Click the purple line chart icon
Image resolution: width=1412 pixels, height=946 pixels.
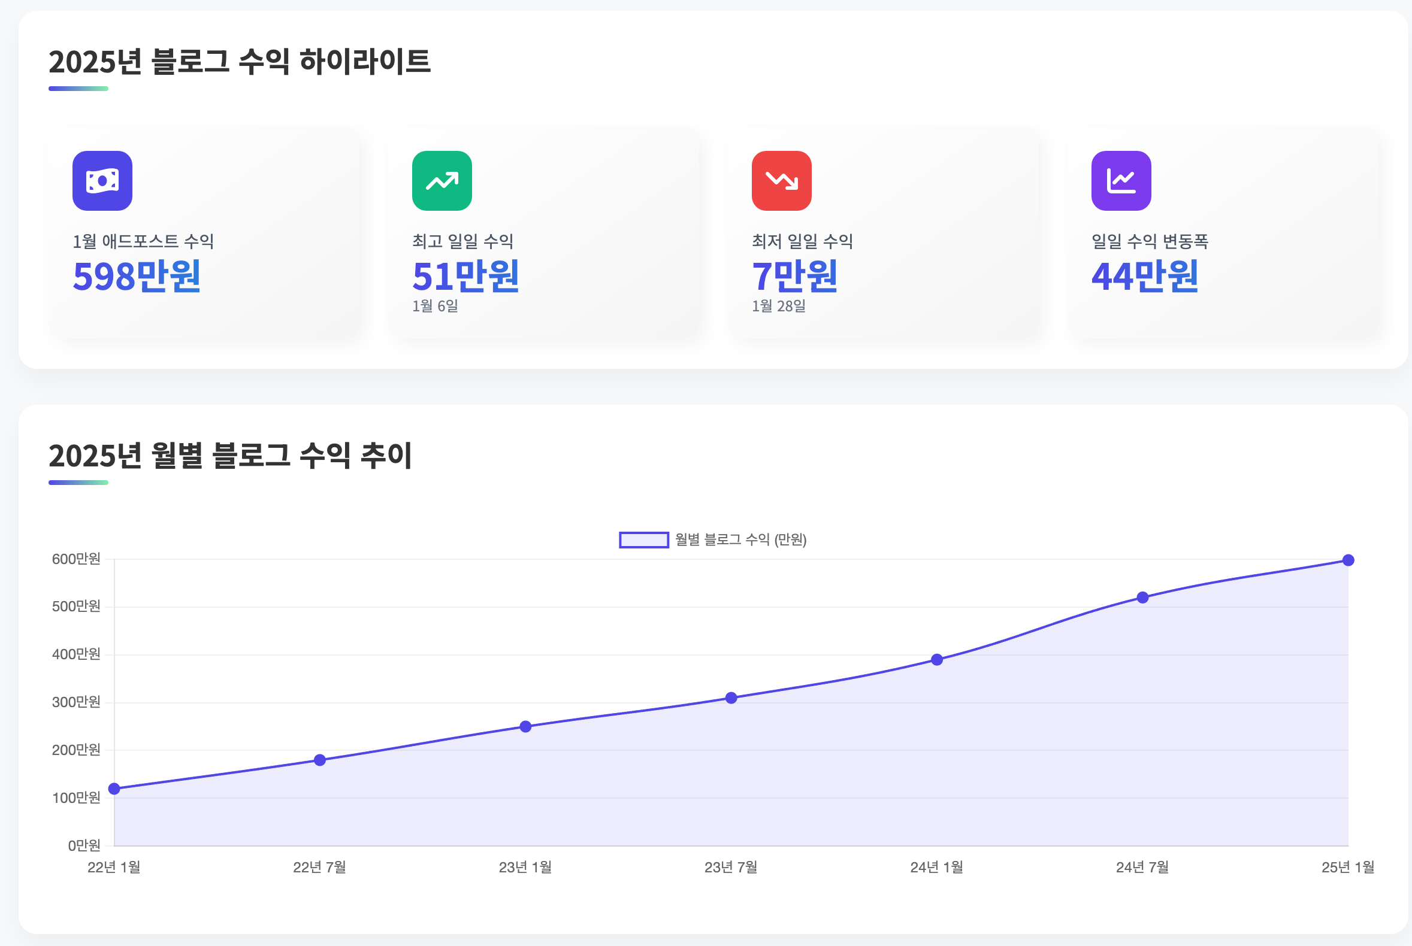click(x=1121, y=180)
